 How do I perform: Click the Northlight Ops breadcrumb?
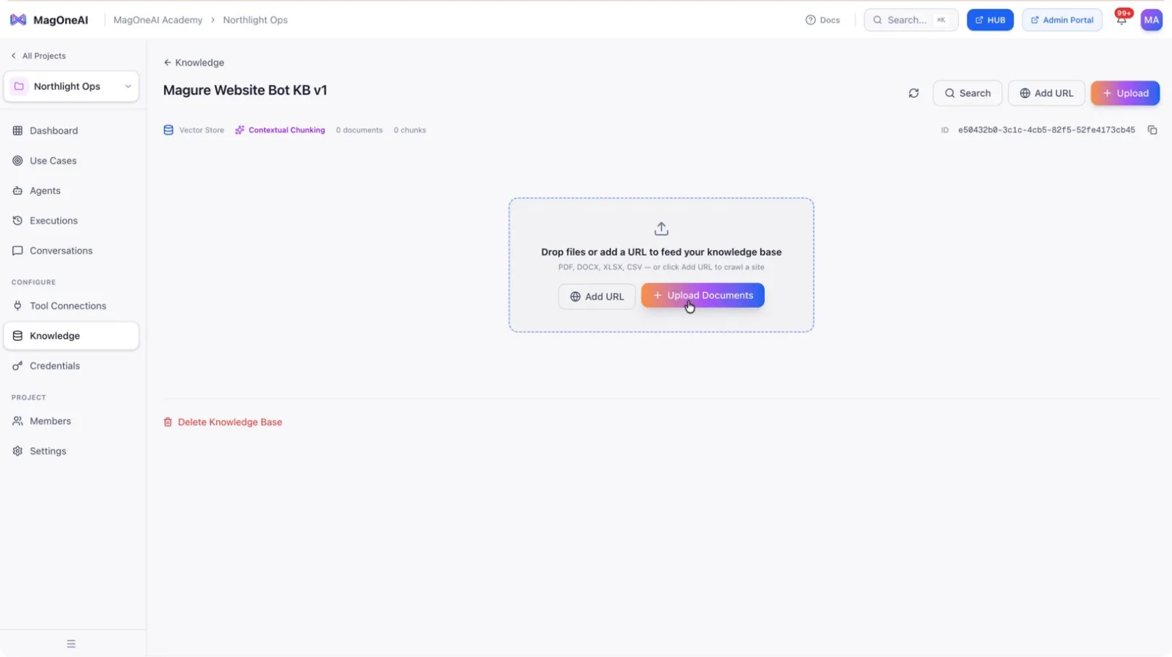256,20
